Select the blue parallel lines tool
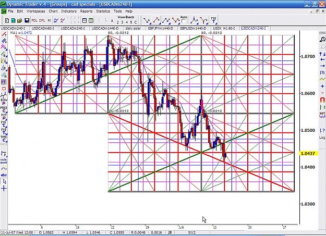This screenshot has width=326, height=236. 4,41
